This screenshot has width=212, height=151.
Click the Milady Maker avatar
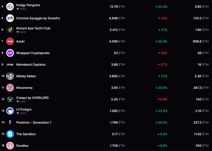tap(10, 76)
